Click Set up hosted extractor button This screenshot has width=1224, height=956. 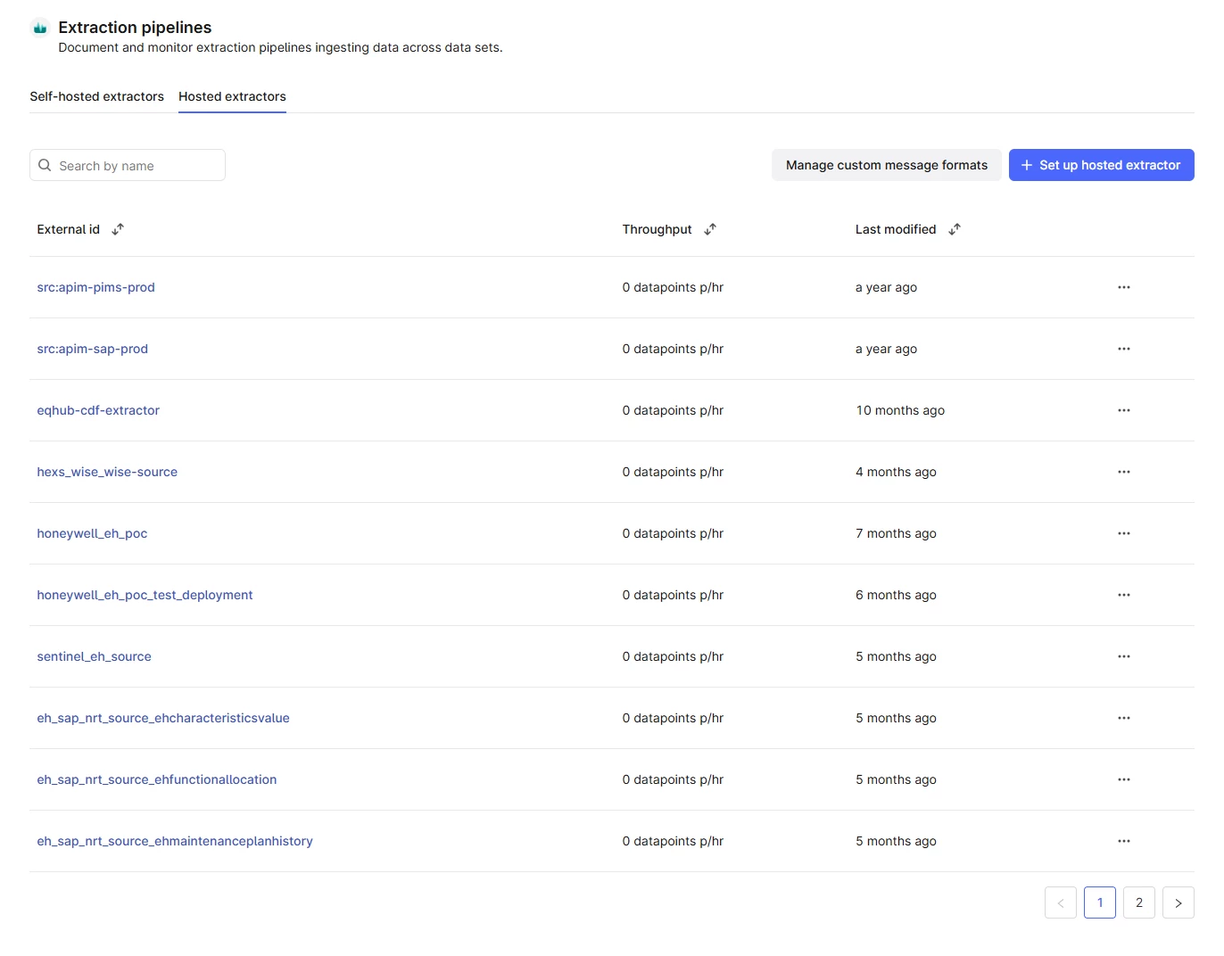(x=1101, y=165)
